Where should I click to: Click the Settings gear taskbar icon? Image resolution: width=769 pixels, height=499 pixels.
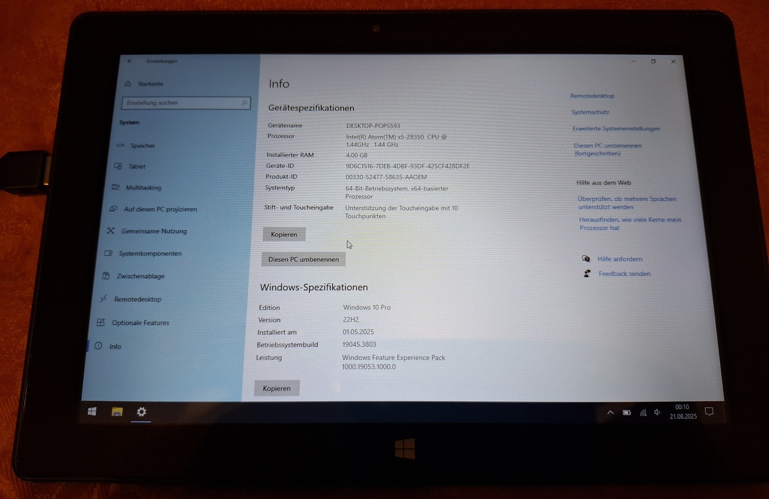point(142,411)
